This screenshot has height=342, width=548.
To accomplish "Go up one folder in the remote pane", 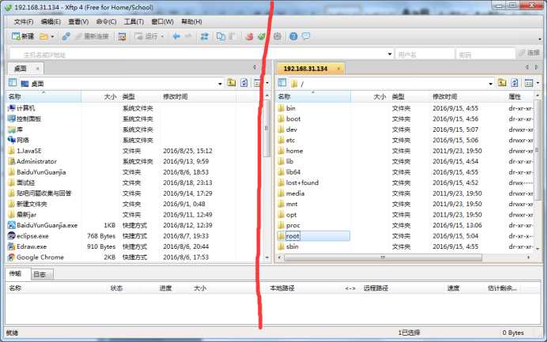I will [x=502, y=83].
